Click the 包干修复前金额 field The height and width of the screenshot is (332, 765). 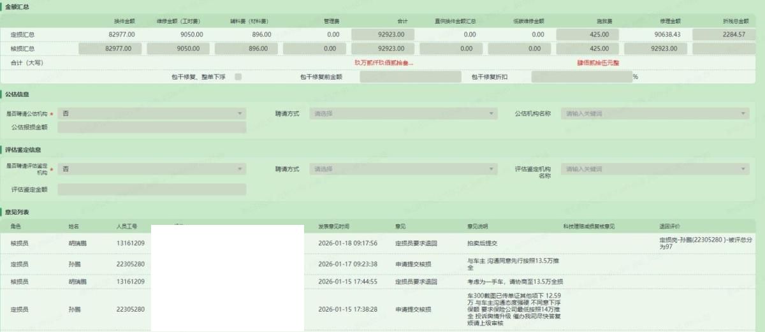tap(410, 76)
